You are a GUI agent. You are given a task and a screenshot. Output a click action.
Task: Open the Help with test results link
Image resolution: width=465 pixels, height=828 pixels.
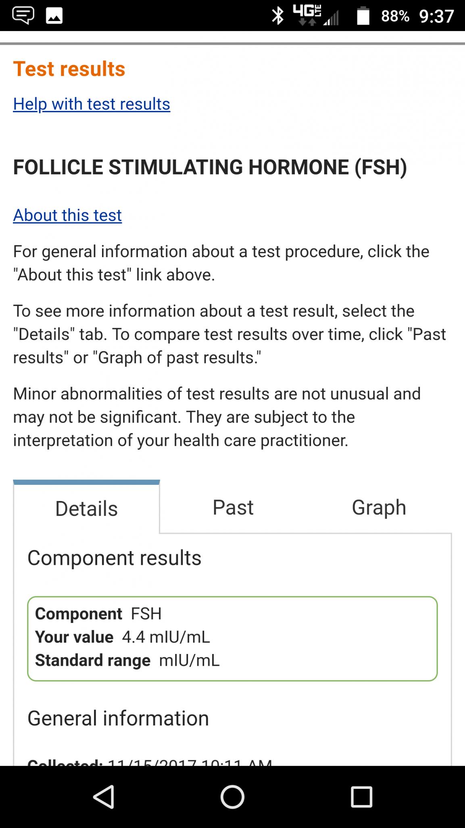(x=92, y=104)
